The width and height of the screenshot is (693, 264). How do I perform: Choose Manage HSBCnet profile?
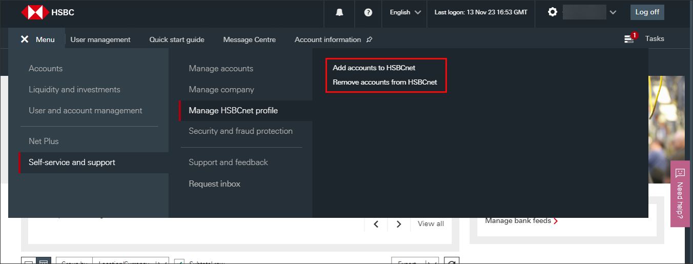pyautogui.click(x=246, y=111)
